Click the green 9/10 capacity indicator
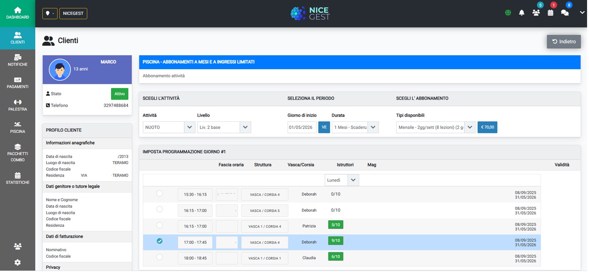Screen dimensions: 589x272 point(336,241)
